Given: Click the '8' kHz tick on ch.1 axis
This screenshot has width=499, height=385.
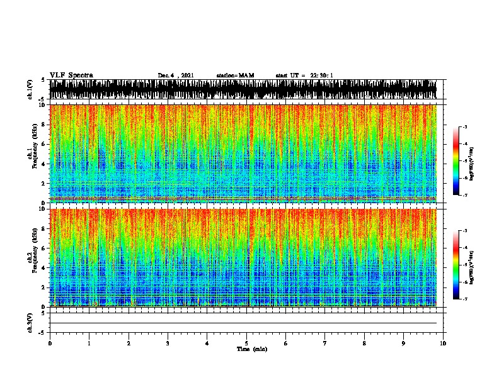Looking at the screenshot, I should (x=44, y=125).
